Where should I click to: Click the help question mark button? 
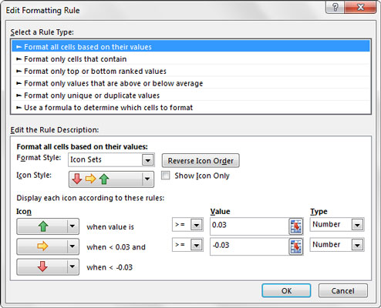(x=335, y=8)
